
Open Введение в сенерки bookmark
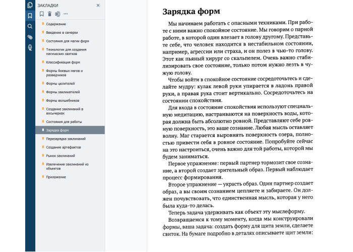click(62, 32)
